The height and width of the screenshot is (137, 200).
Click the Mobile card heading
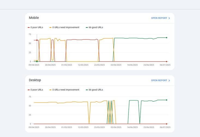pyautogui.click(x=34, y=18)
